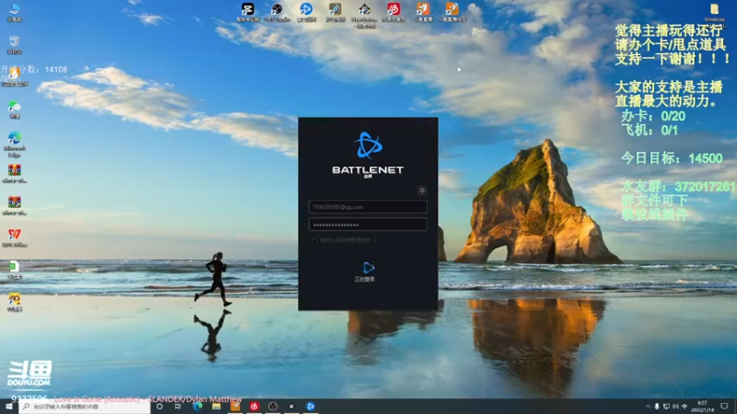Switch to NetEase Cloud Music in taskbar
This screenshot has height=414, width=737.
[x=254, y=407]
